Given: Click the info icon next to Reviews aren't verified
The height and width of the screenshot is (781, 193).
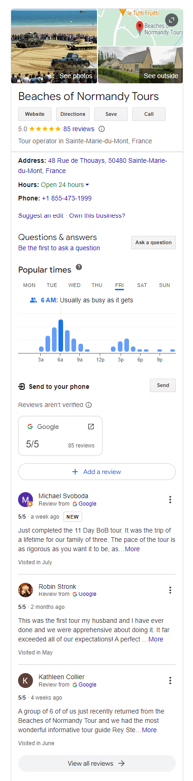Looking at the screenshot, I should click(89, 405).
